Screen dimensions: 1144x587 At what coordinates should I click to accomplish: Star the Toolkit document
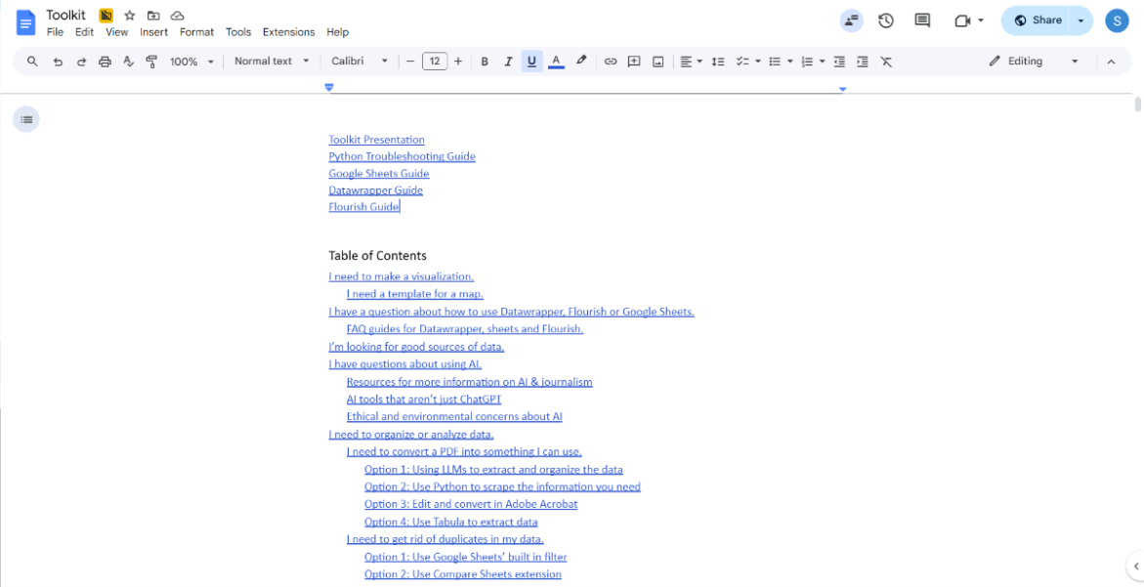(x=130, y=16)
